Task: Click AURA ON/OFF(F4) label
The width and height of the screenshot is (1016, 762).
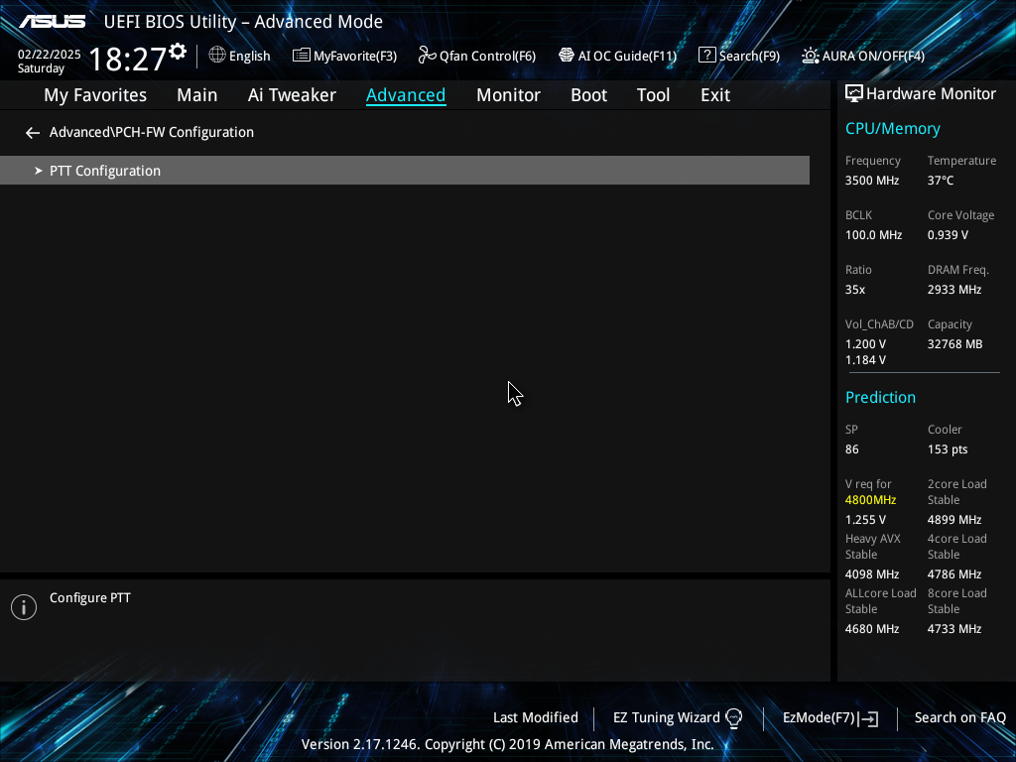Action: [x=873, y=57]
